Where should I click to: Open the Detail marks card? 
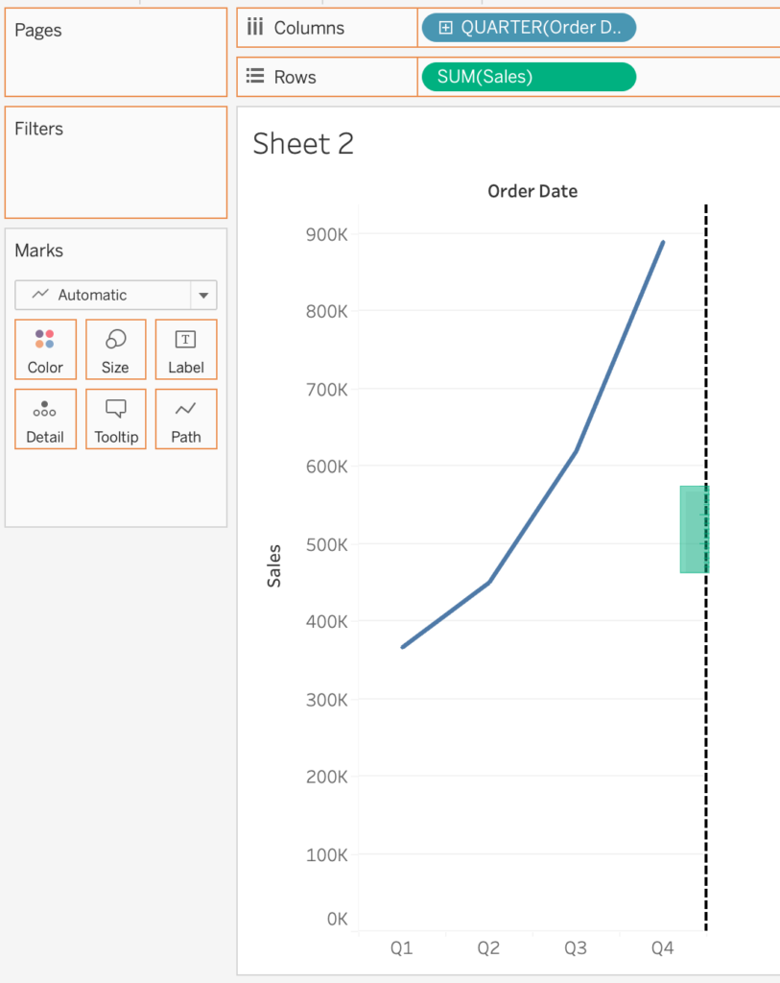click(45, 420)
